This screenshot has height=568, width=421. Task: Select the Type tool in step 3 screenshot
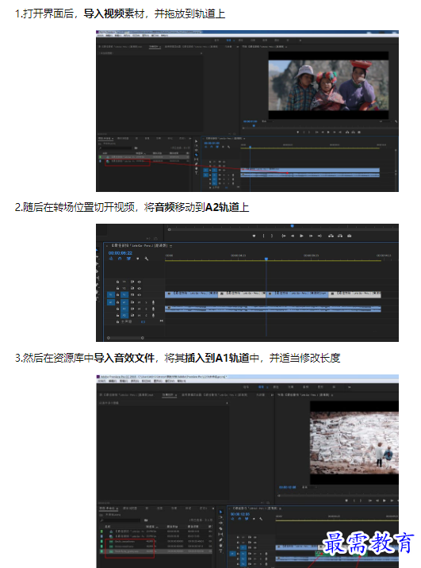221,551
